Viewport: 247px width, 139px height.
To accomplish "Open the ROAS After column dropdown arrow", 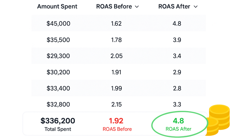I will click(196, 7).
